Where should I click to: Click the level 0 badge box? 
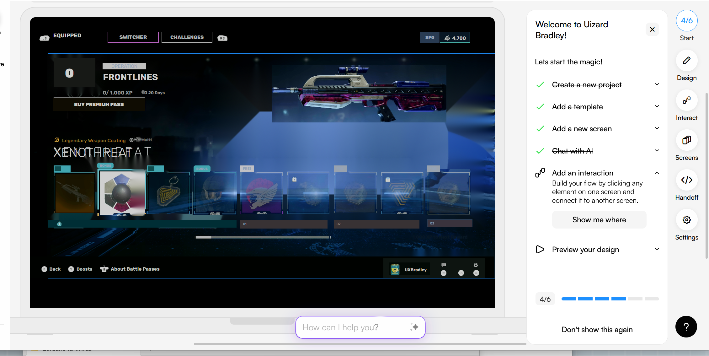click(74, 73)
